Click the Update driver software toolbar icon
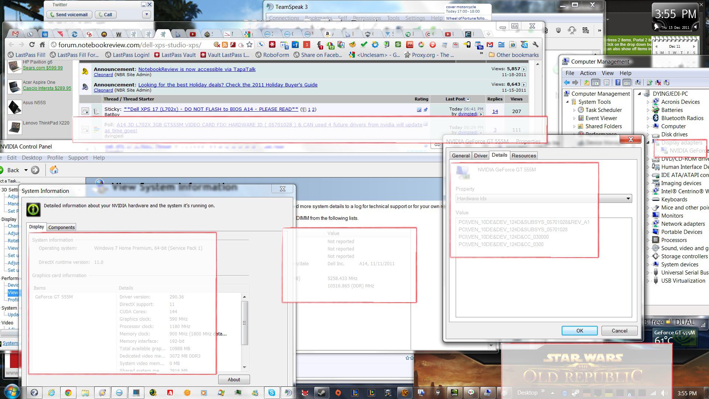Viewport: 709px width, 399px height. (x=649, y=83)
